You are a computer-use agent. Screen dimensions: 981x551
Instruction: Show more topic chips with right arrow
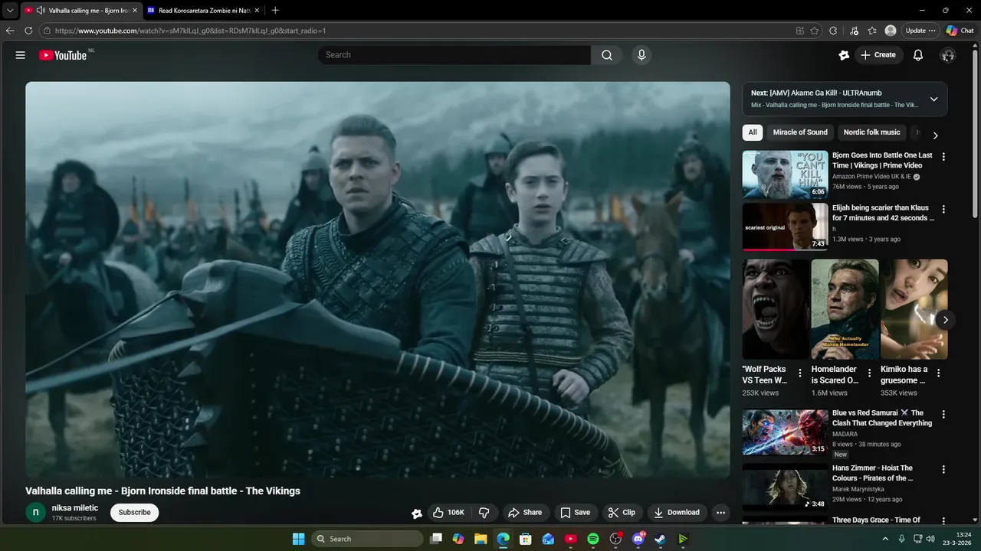[935, 135]
